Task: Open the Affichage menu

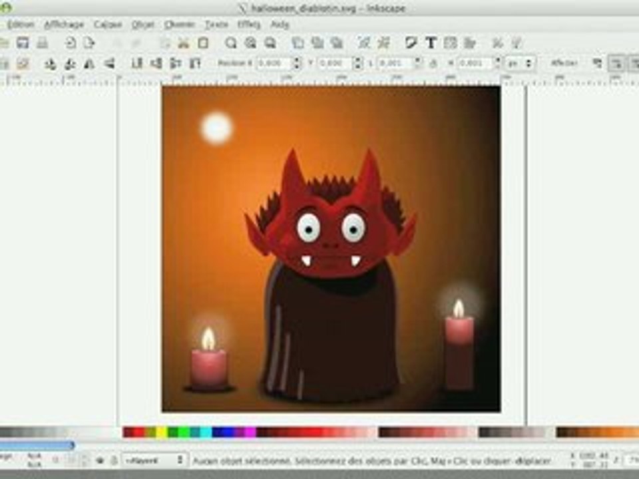Action: [64, 25]
